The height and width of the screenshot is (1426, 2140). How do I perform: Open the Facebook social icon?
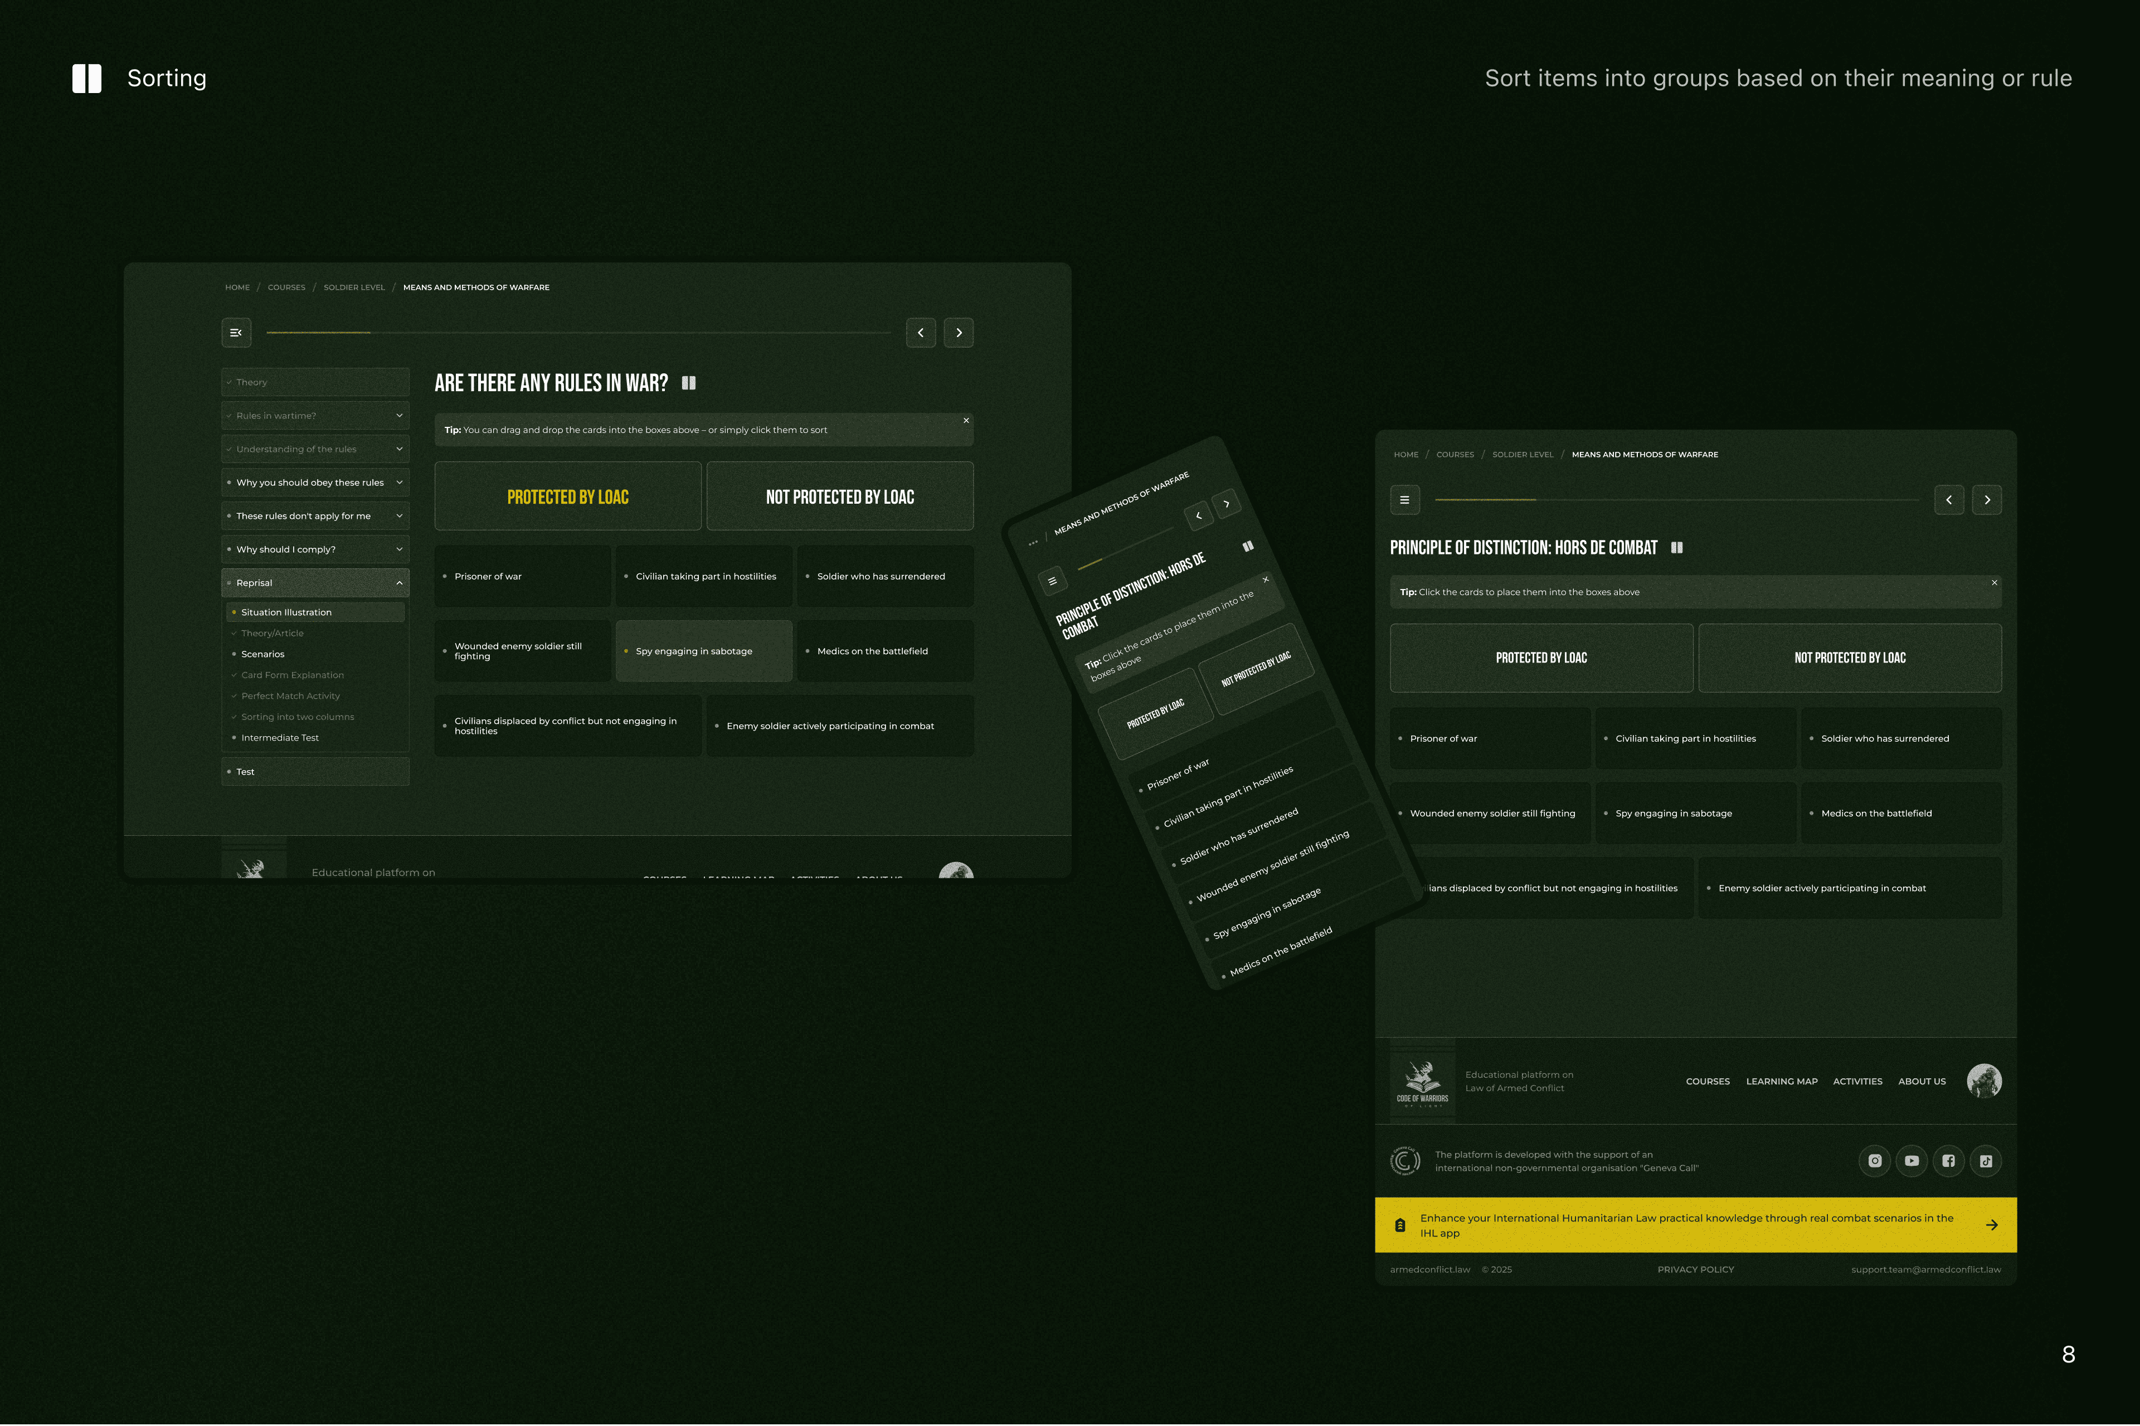[1948, 1161]
